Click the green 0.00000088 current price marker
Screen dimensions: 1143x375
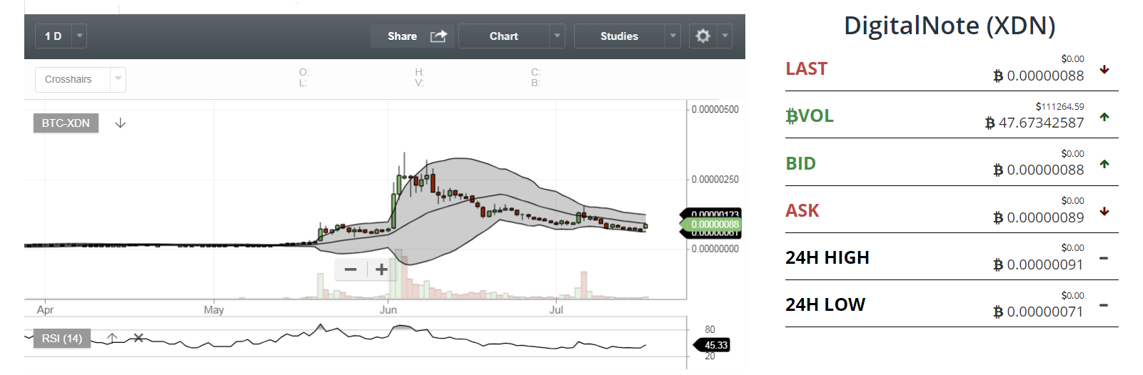[x=711, y=224]
